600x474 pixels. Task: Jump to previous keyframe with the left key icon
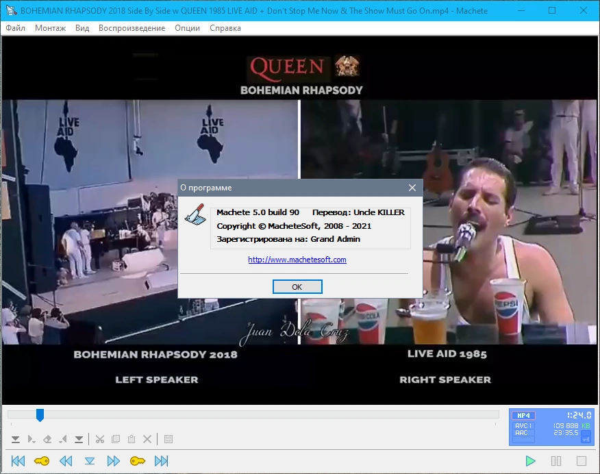42,461
